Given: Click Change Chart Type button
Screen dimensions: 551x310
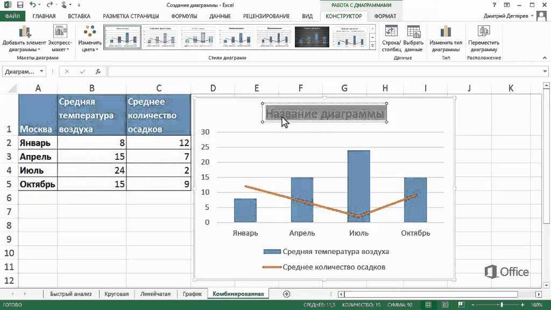Looking at the screenshot, I should coord(446,39).
